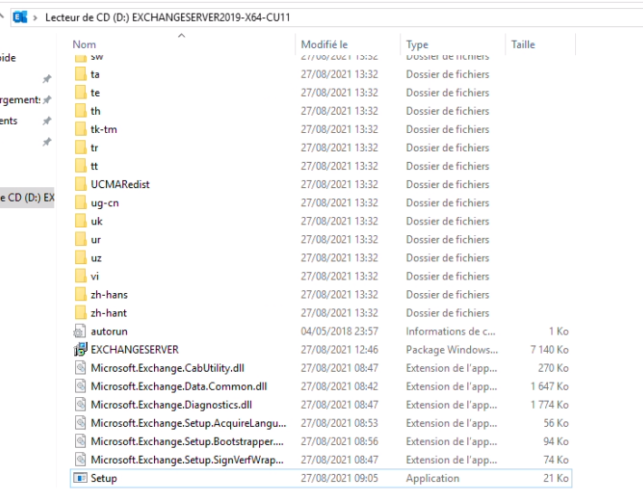
Task: Select the EXCHANGESERVER file name
Action: (135, 349)
